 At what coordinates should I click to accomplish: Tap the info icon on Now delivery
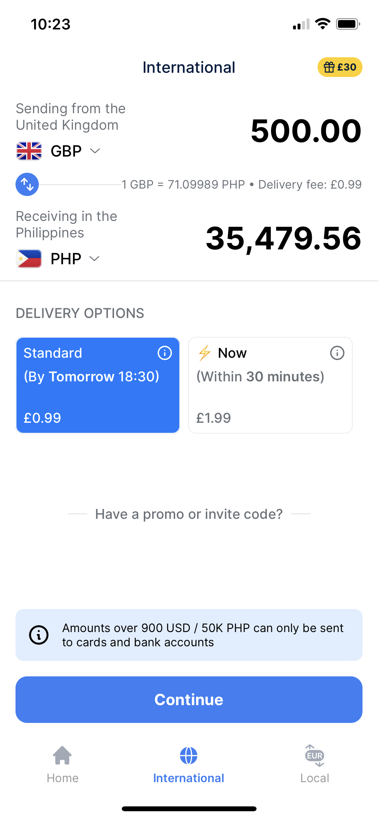(x=337, y=353)
